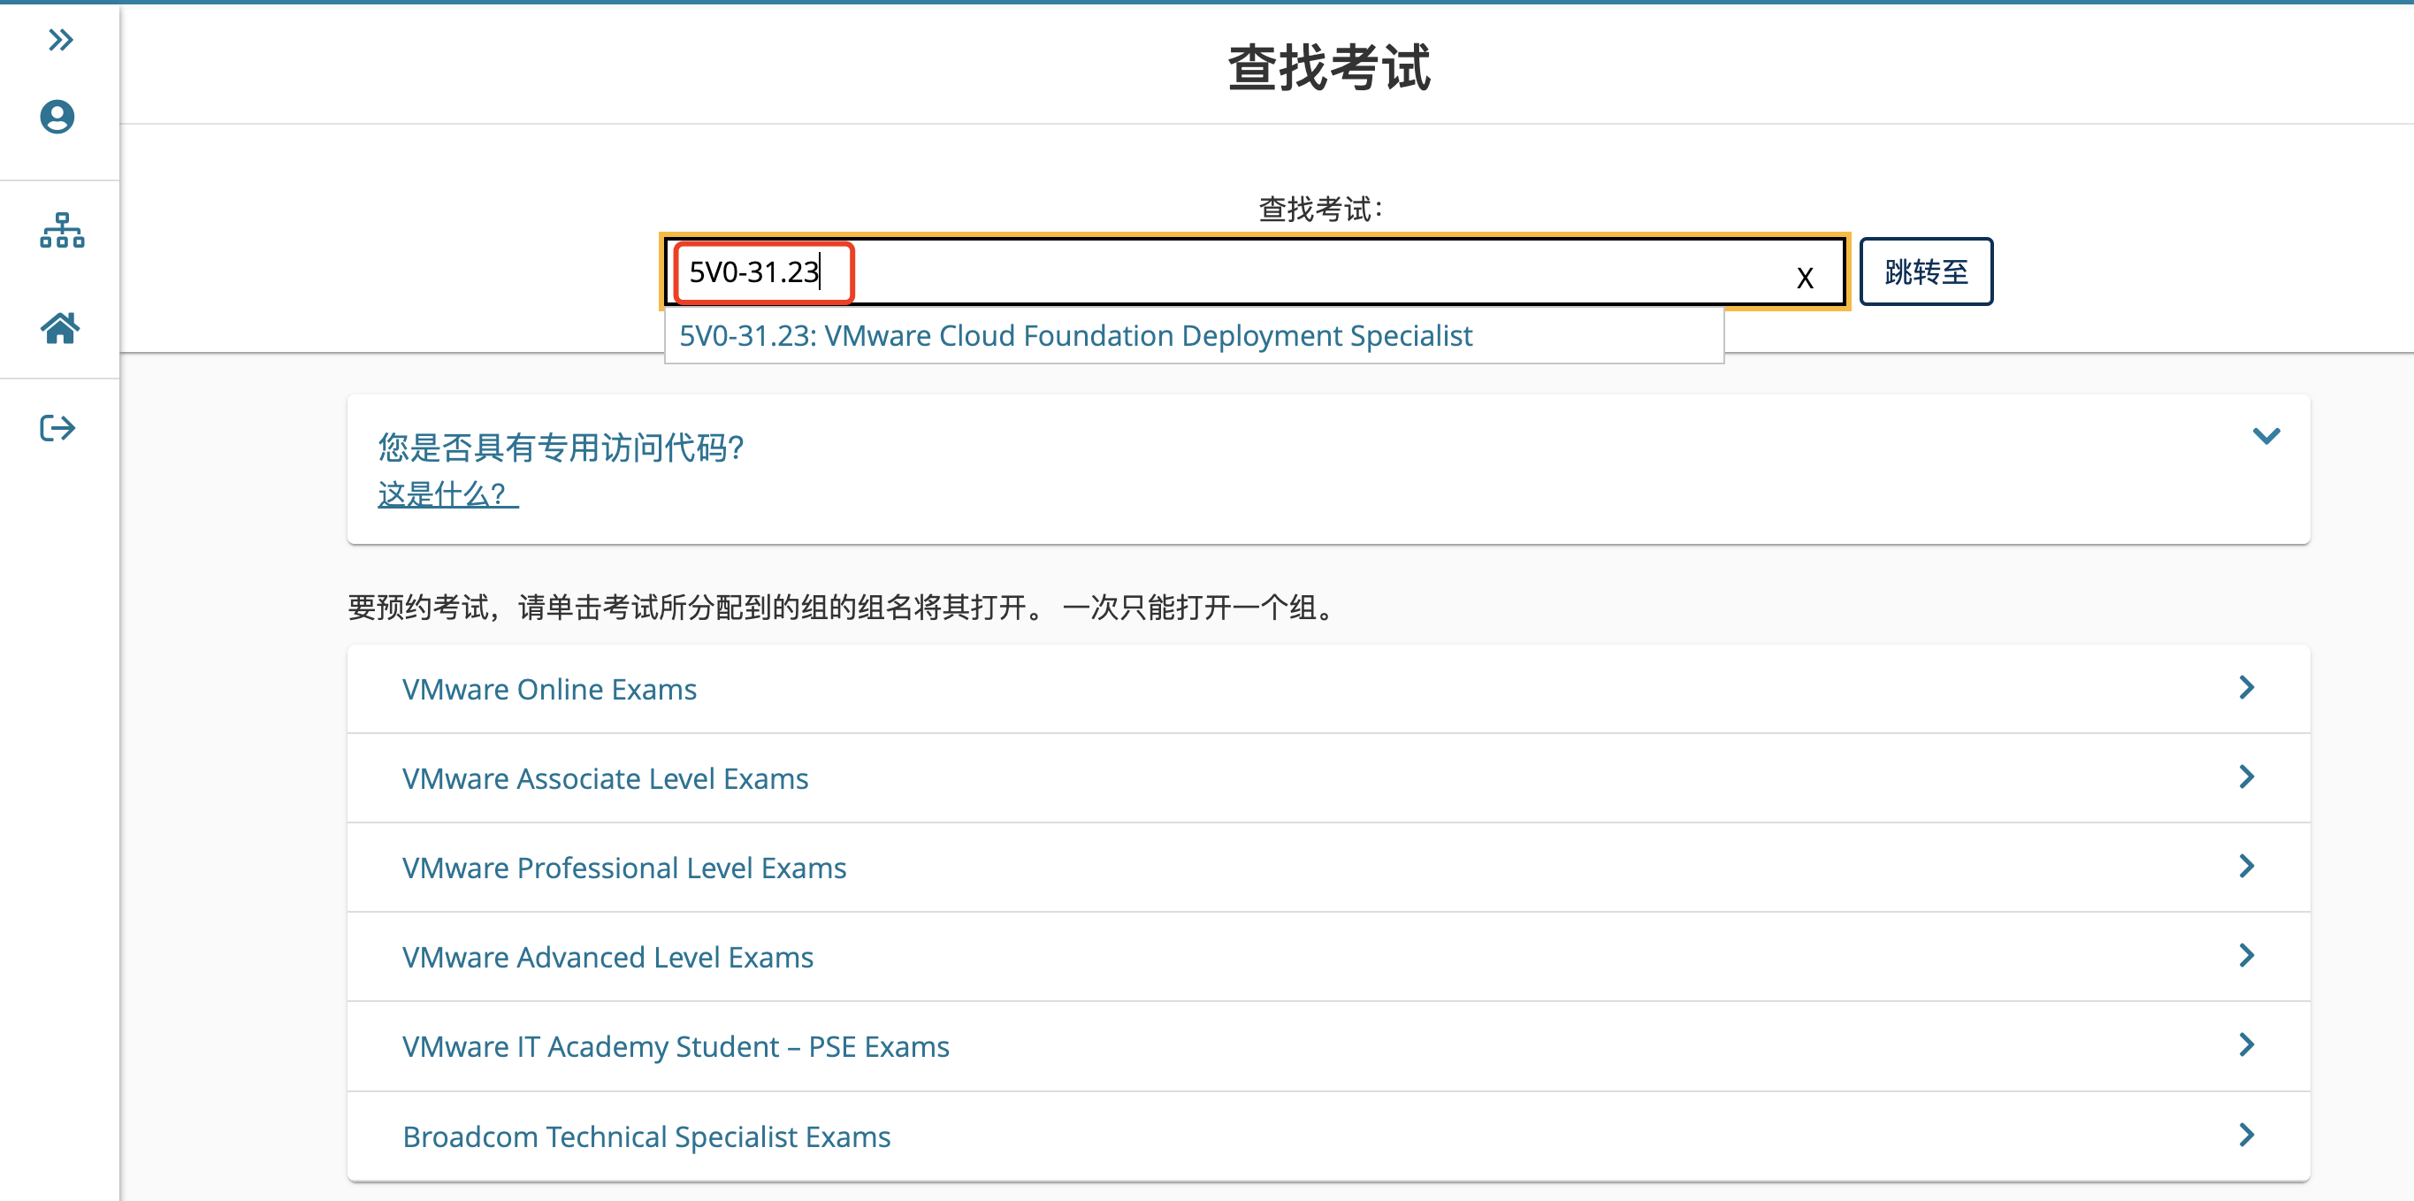The height and width of the screenshot is (1201, 2414).
Task: Expand the VMware Online Exams row chevron
Action: (2246, 687)
